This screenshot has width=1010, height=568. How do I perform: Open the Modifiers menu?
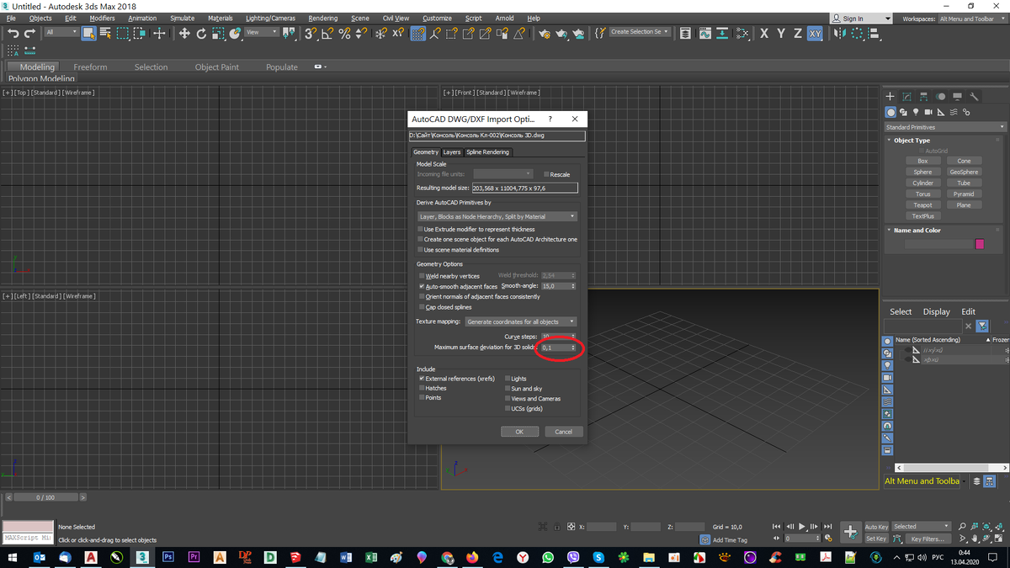pyautogui.click(x=102, y=18)
